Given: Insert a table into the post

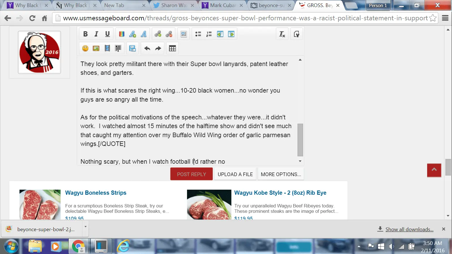Looking at the screenshot, I should 172,49.
